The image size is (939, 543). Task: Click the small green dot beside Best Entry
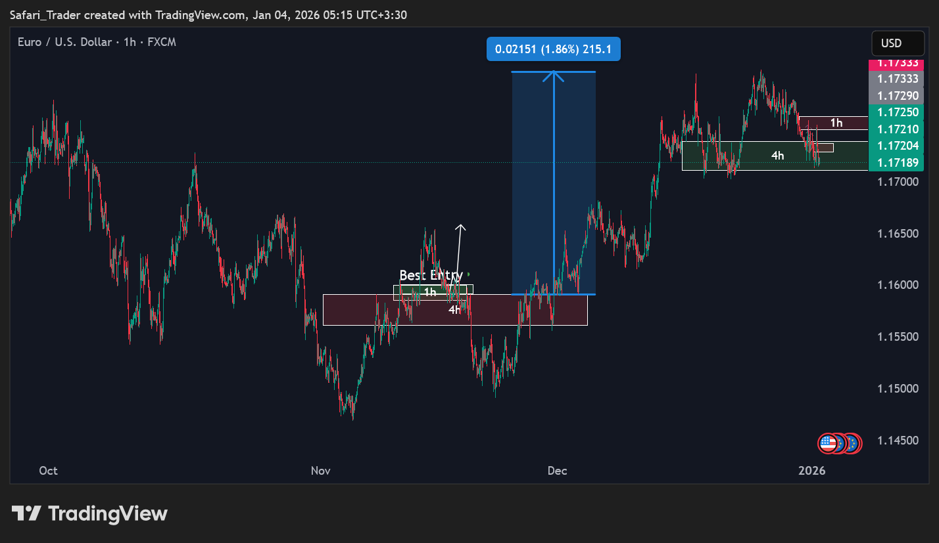point(468,274)
